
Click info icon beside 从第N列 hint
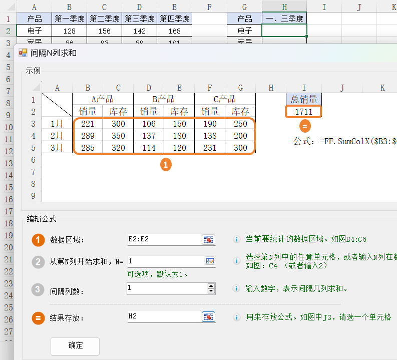tap(237, 261)
